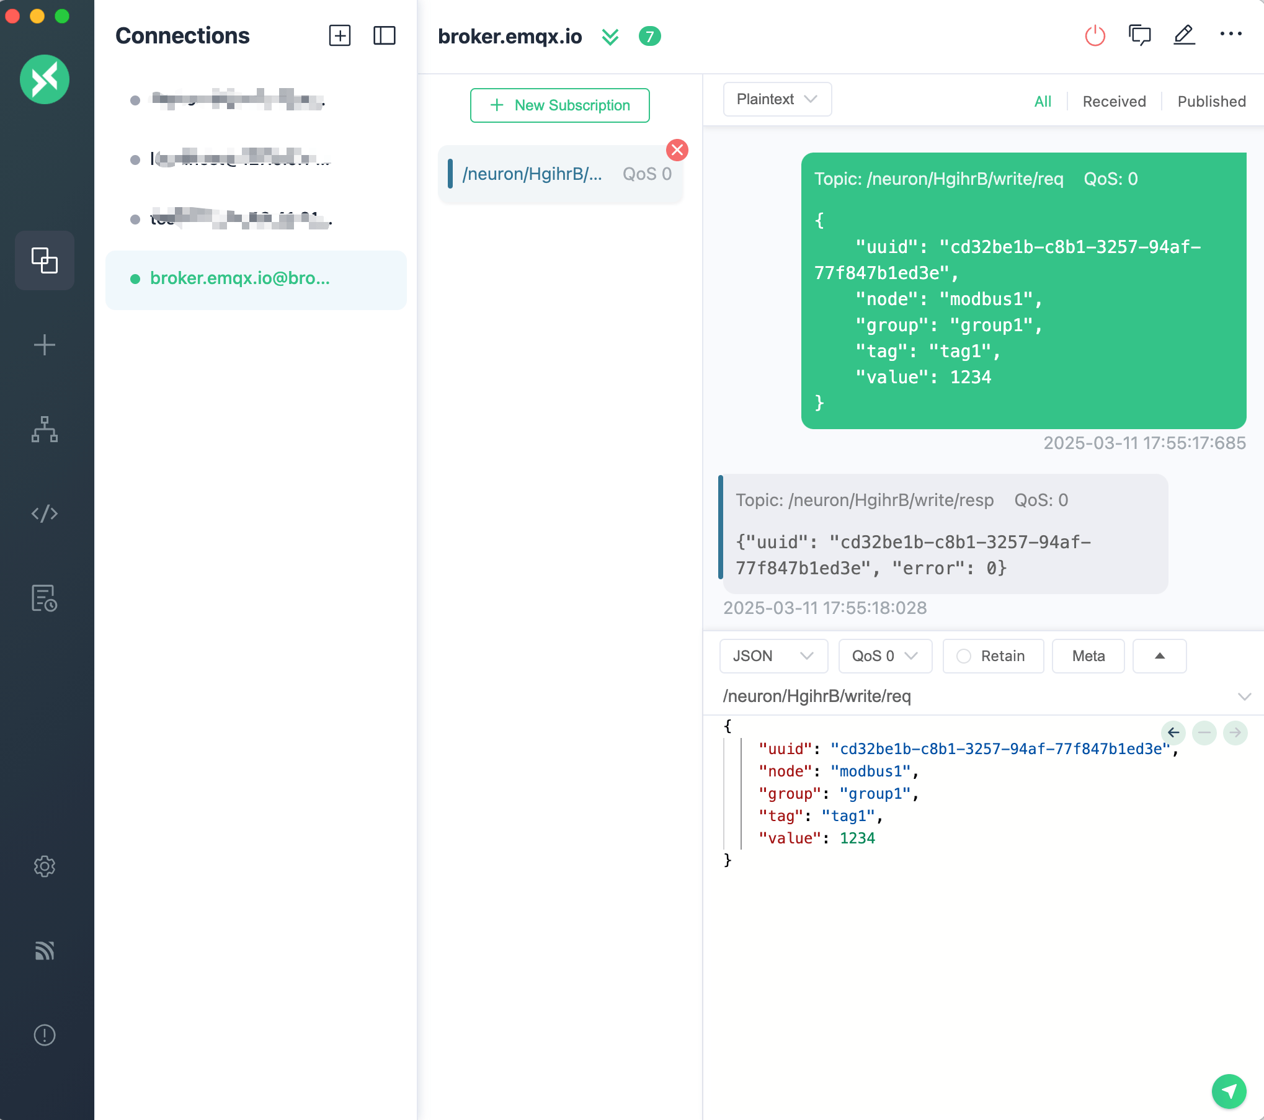Open the Script code icon in sidebar

click(45, 513)
